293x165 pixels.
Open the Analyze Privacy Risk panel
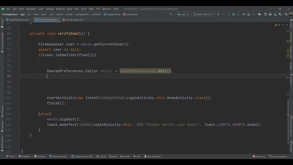pos(82,156)
